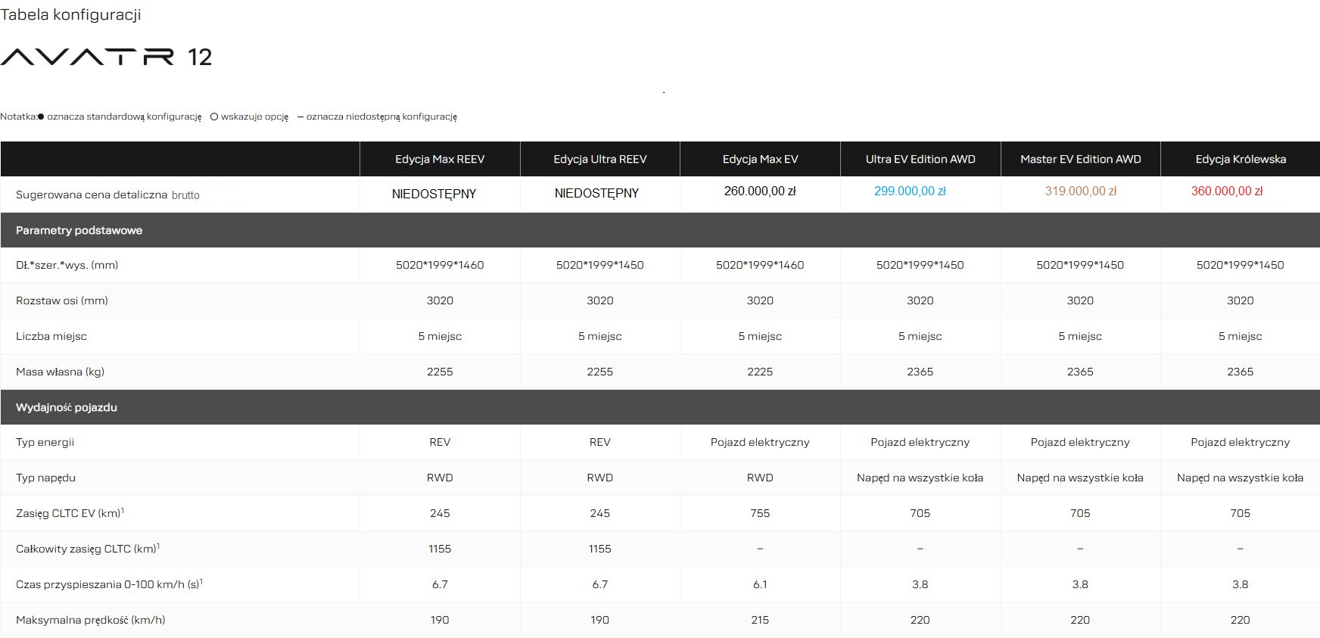Select the Edycja Królewska column header
The image size is (1320, 638).
(1241, 159)
